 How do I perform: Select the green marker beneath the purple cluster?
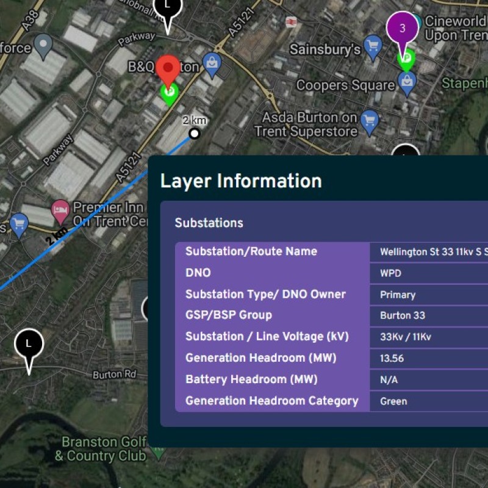click(406, 60)
